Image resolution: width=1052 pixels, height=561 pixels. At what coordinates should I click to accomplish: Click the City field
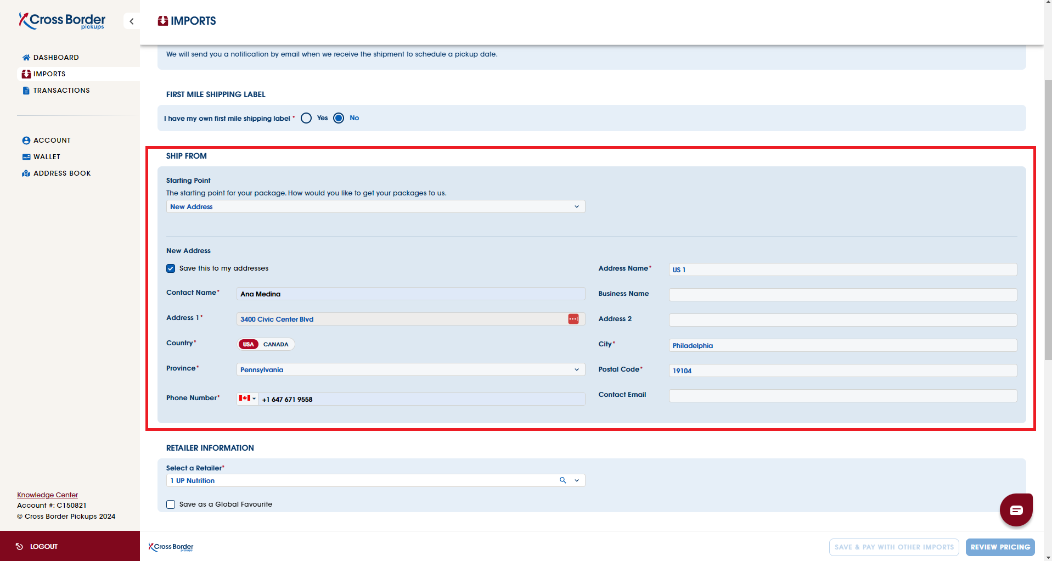[x=842, y=345]
